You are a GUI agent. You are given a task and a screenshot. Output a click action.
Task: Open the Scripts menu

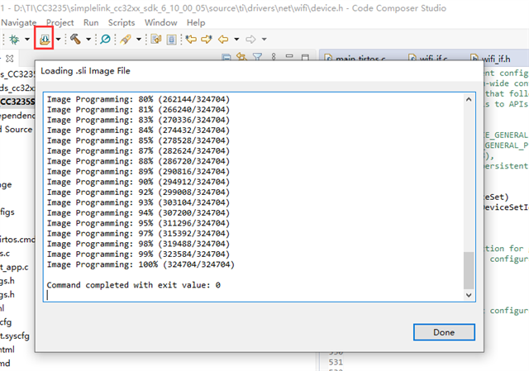(x=122, y=22)
